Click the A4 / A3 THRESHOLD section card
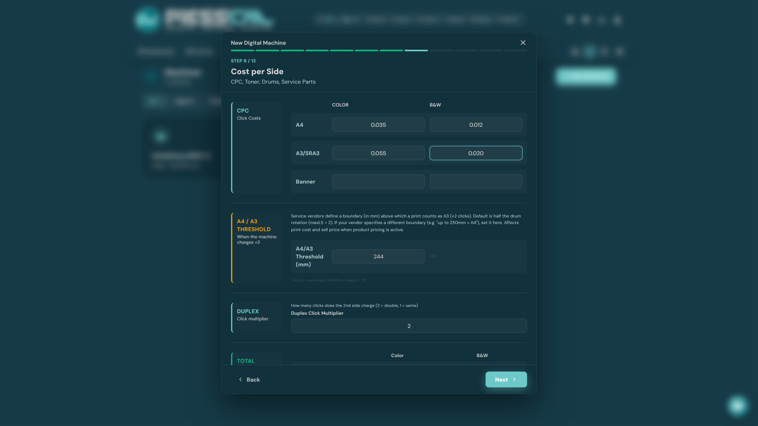Image resolution: width=758 pixels, height=426 pixels. [x=257, y=248]
